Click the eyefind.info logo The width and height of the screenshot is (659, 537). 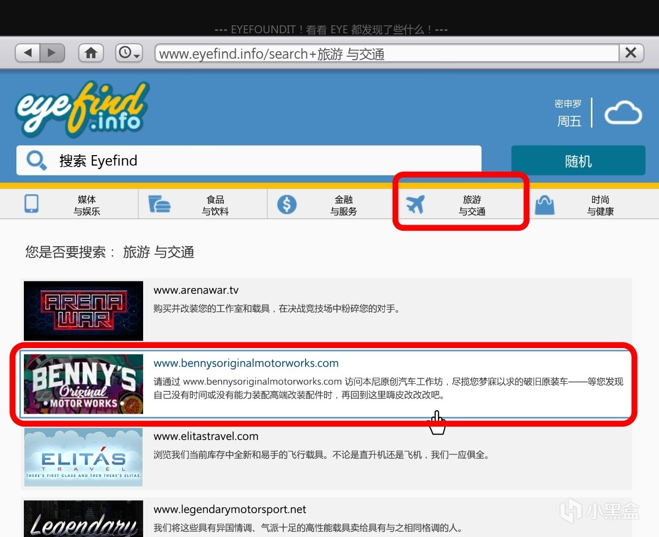coord(82,109)
